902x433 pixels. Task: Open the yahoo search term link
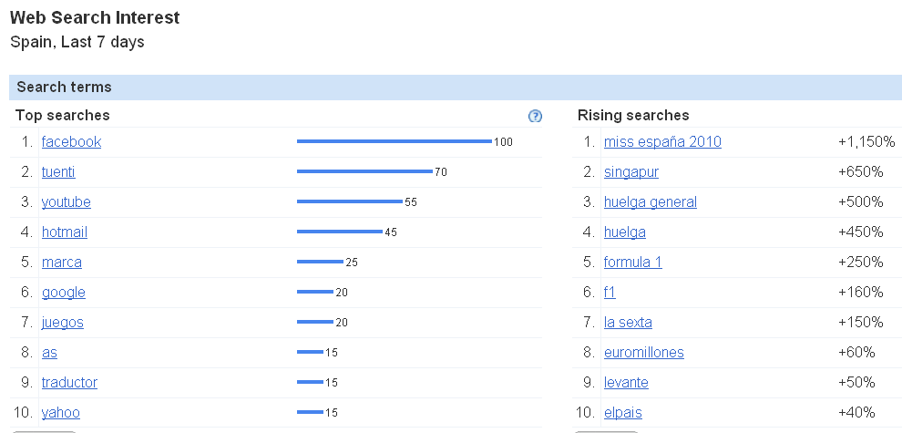click(61, 413)
